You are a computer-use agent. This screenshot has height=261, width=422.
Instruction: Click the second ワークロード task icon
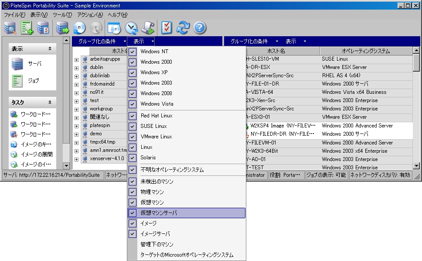coord(14,124)
